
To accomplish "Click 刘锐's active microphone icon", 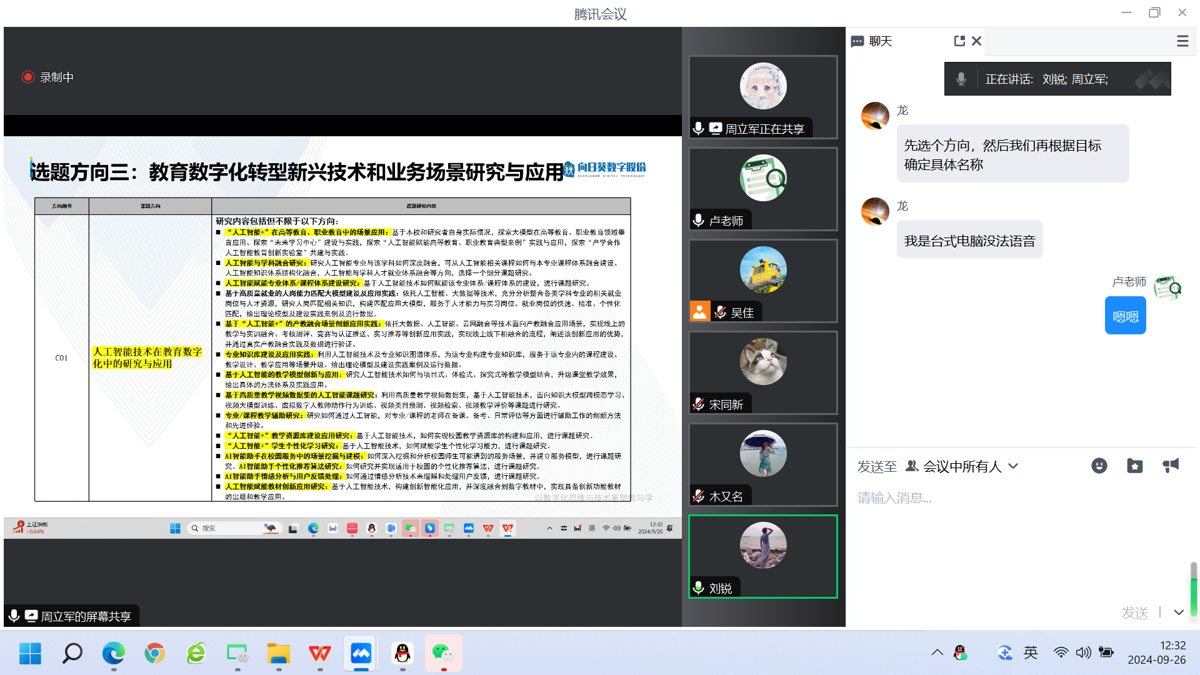I will pyautogui.click(x=699, y=587).
